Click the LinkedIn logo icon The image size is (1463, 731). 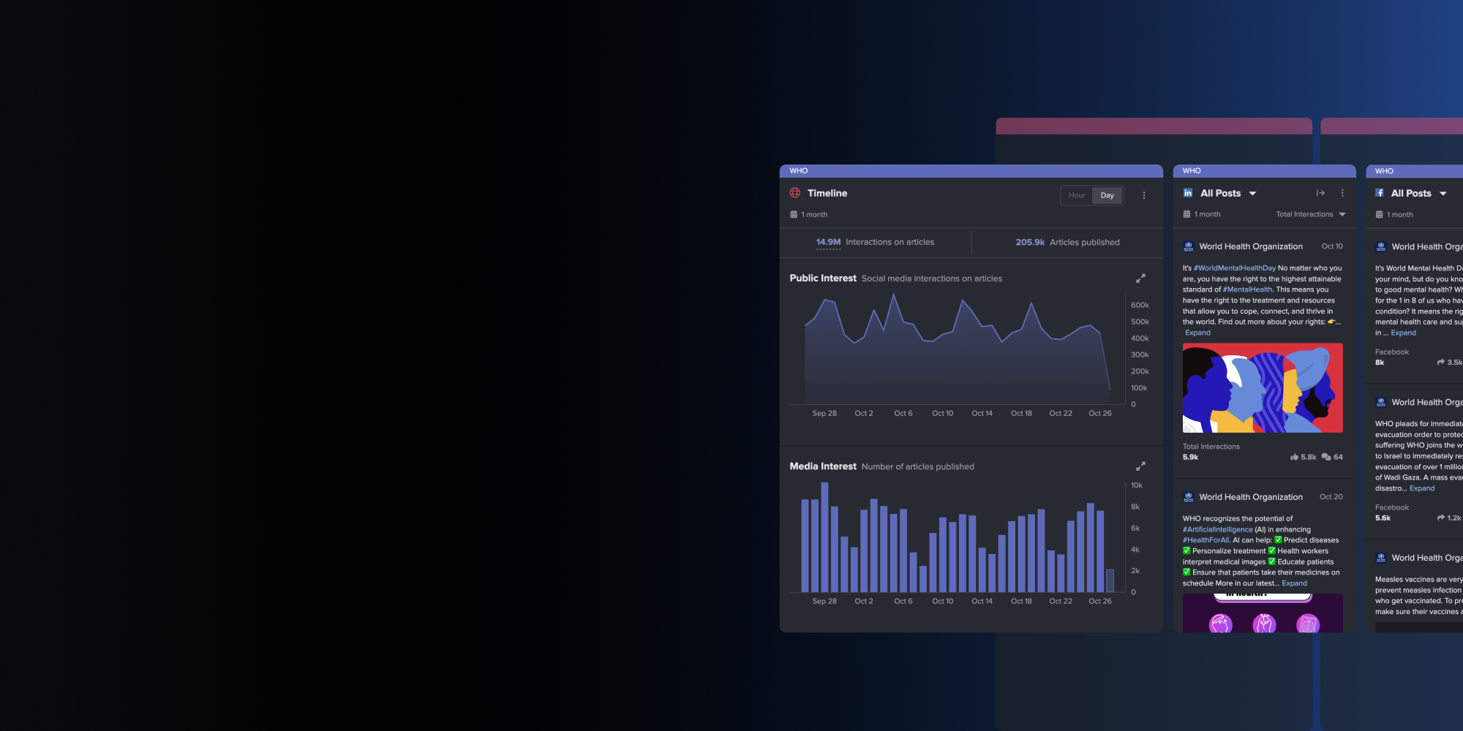coord(1188,193)
